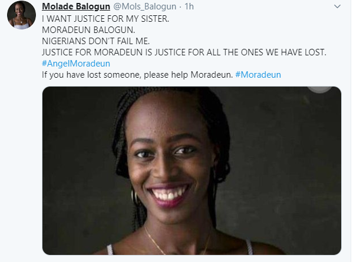353x262 pixels.
Task: Expand the tweet options chevron
Action: click(x=337, y=6)
